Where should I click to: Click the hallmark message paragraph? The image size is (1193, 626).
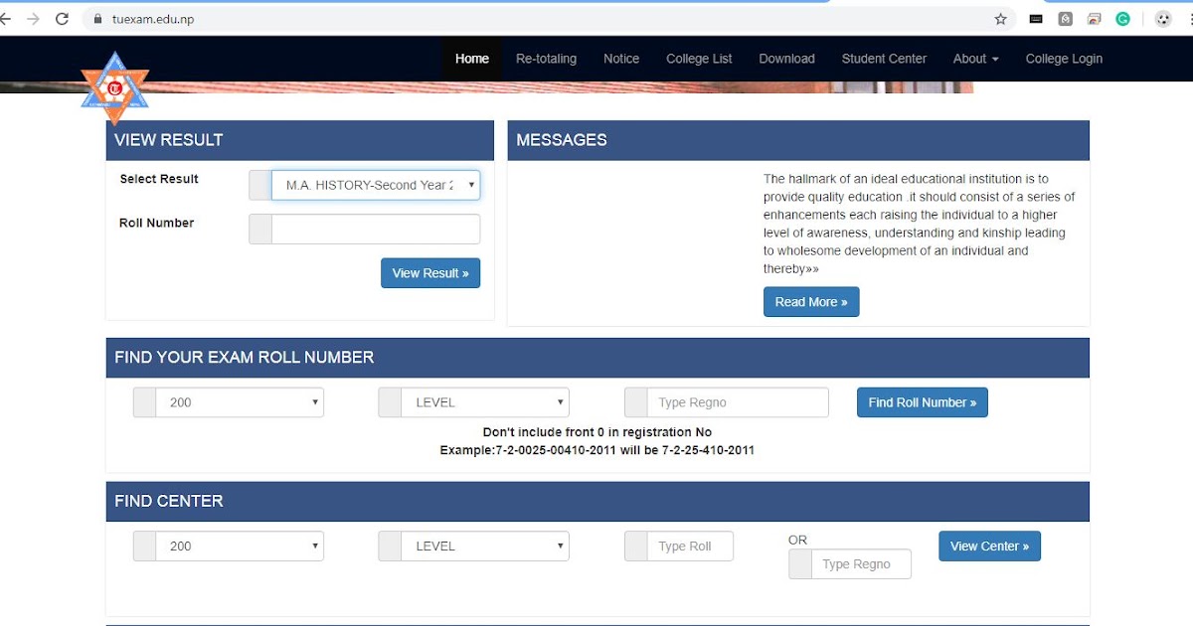click(x=920, y=224)
